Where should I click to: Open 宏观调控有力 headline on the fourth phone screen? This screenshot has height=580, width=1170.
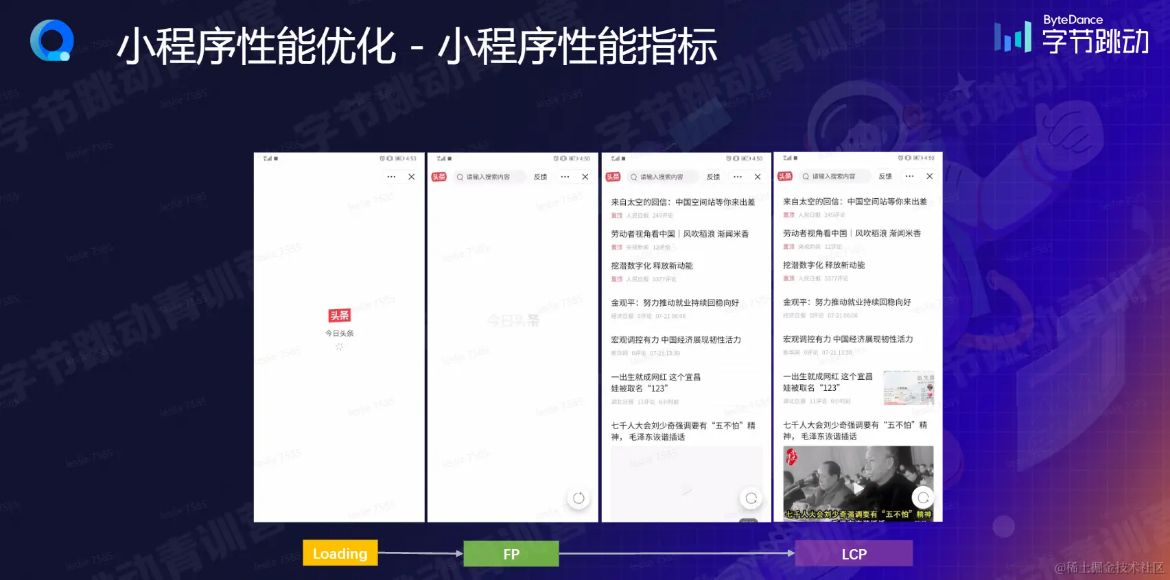848,339
